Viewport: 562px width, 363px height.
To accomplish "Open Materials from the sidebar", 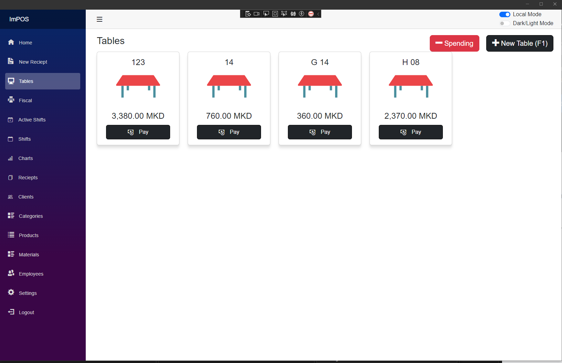I will click(x=43, y=255).
